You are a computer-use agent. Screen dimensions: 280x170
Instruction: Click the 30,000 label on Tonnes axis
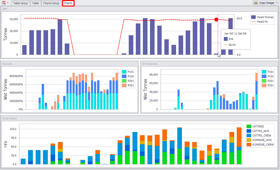pos(14,19)
